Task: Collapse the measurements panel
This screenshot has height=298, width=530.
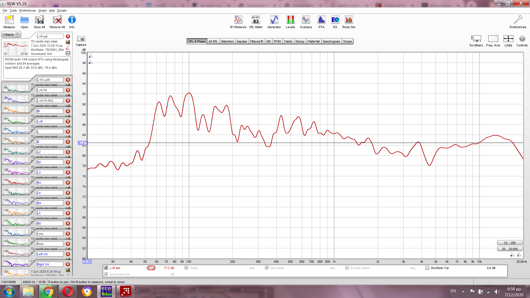Action: [11, 34]
